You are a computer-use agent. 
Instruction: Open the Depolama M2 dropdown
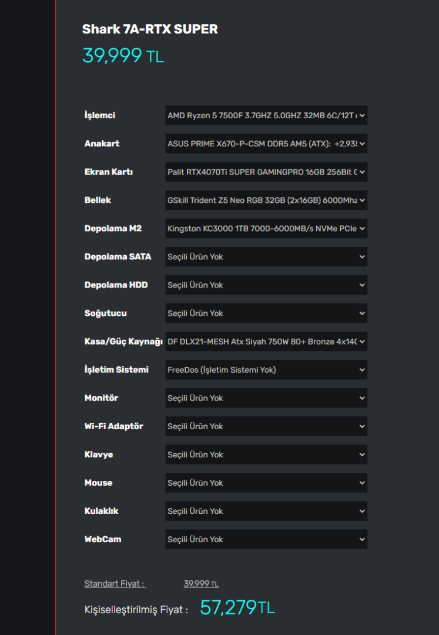[x=266, y=228]
